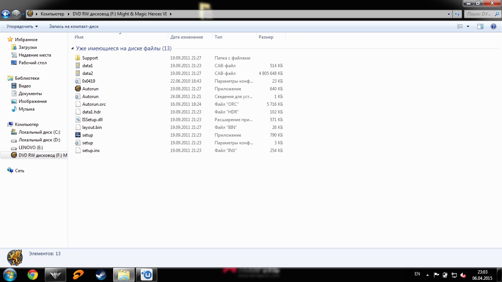This screenshot has width=502, height=282.
Task: Open address bar history dropdown arrow
Action: pyautogui.click(x=449, y=14)
